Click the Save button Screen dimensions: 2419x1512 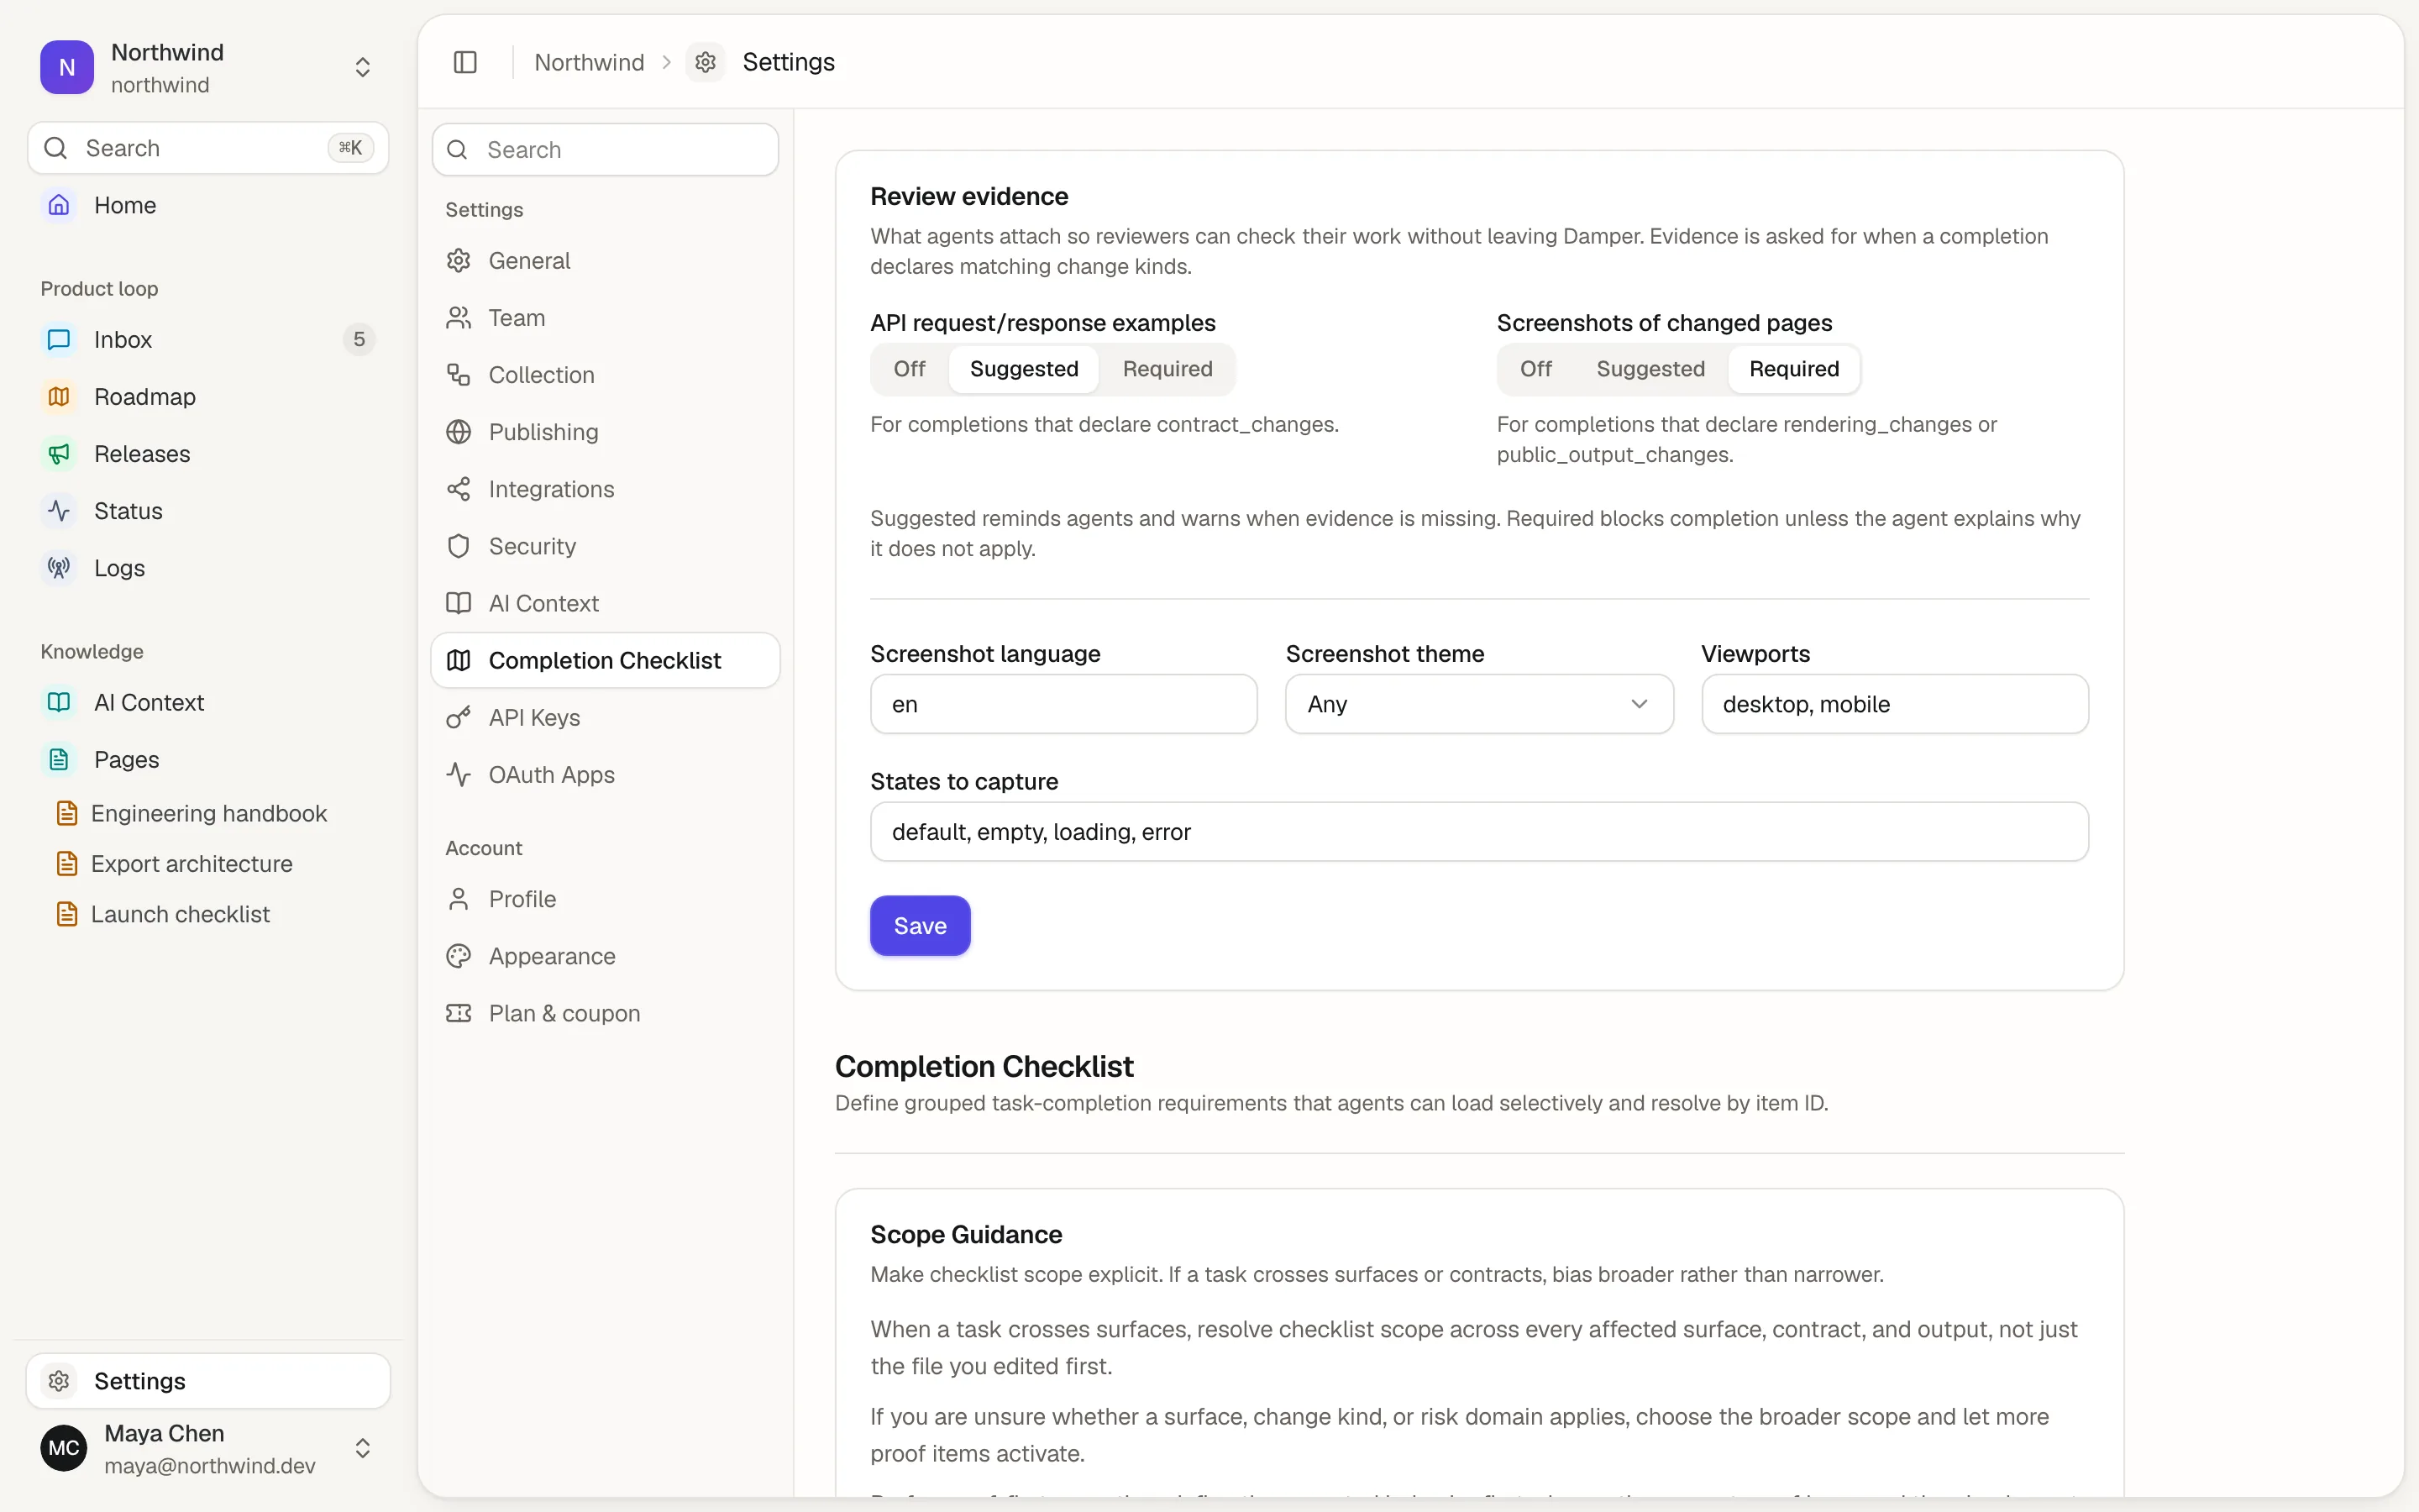[920, 926]
